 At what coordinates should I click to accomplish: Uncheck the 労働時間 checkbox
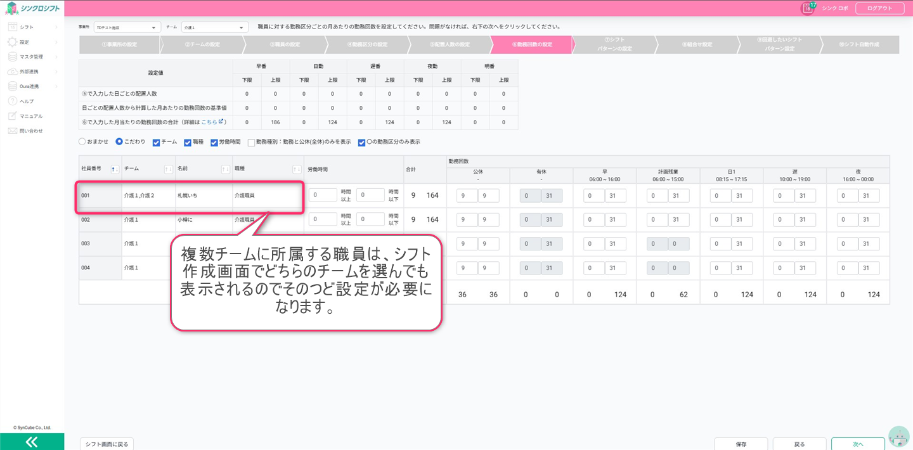coord(214,143)
